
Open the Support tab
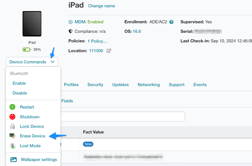click(177, 85)
